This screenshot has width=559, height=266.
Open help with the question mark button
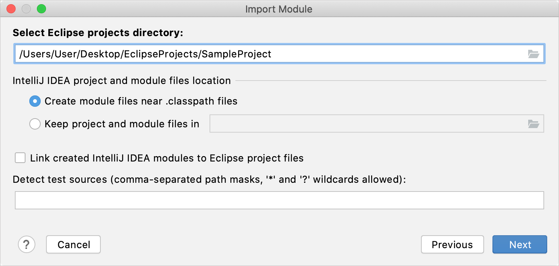pos(27,244)
